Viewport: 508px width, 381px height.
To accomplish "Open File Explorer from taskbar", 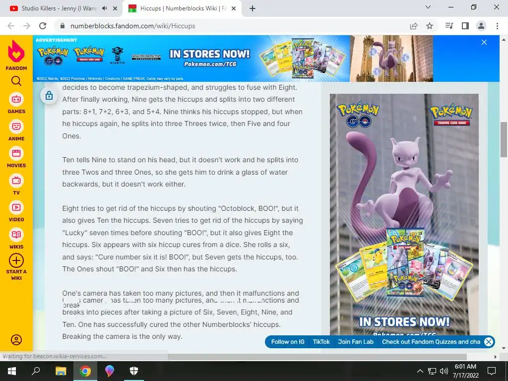I will [x=61, y=371].
